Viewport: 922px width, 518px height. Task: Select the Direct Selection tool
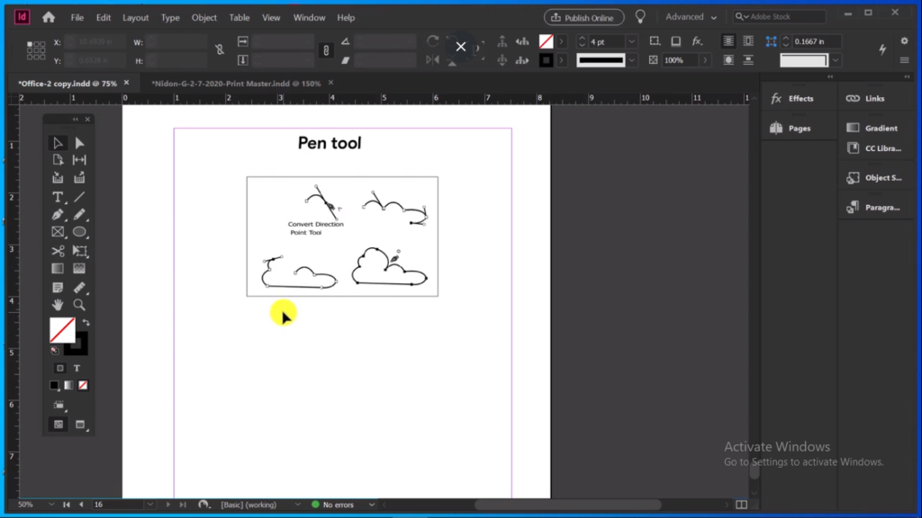click(79, 143)
